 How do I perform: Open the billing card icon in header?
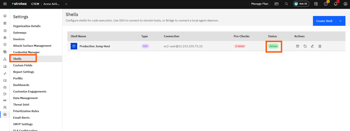click(x=276, y=4)
